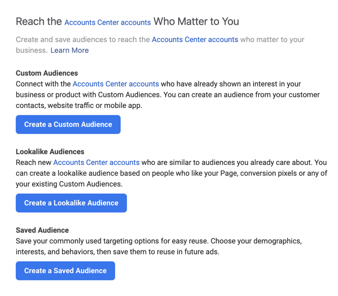The width and height of the screenshot is (338, 296).
Task: Click the 'Who Matter to You' title text
Action: pos(196,22)
